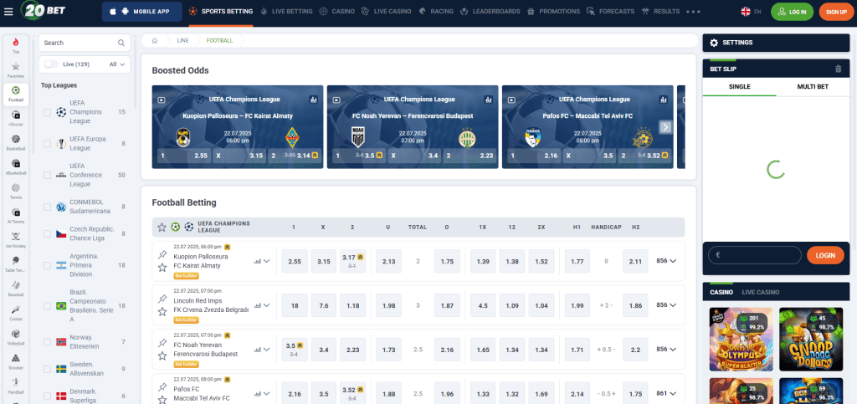Check the CONMEBOL Sudamericana checkbox
The height and width of the screenshot is (404, 857).
point(47,207)
